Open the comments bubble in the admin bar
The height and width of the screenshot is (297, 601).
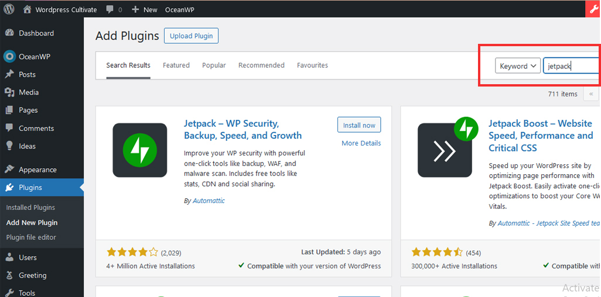[x=114, y=9]
